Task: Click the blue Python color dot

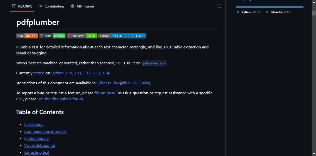Action: pyautogui.click(x=238, y=12)
